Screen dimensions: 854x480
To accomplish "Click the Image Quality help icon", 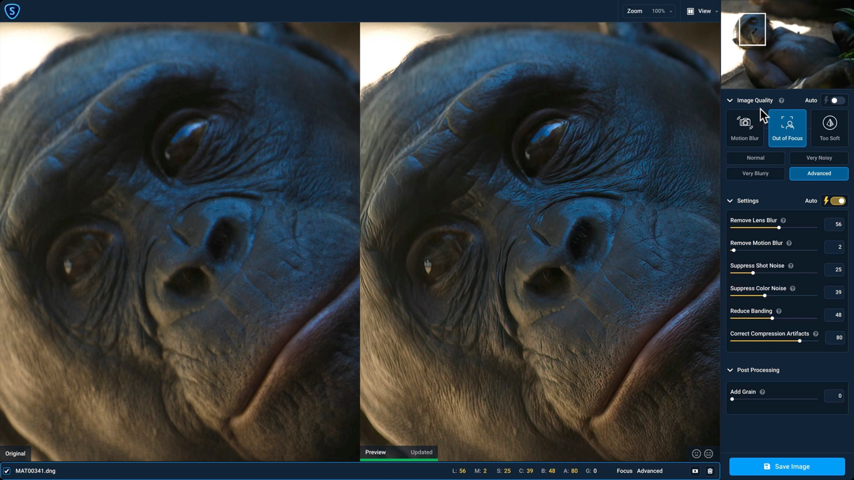I will [x=781, y=100].
